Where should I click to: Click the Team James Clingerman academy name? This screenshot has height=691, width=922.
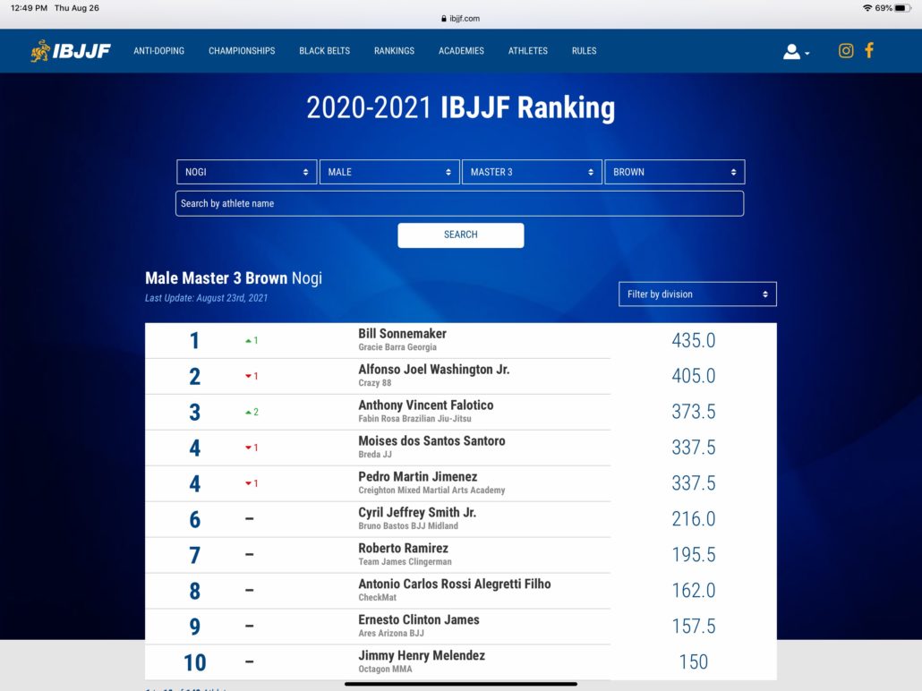click(x=406, y=562)
